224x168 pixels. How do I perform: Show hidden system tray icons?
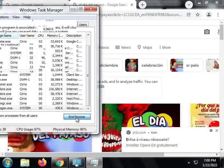189,163
